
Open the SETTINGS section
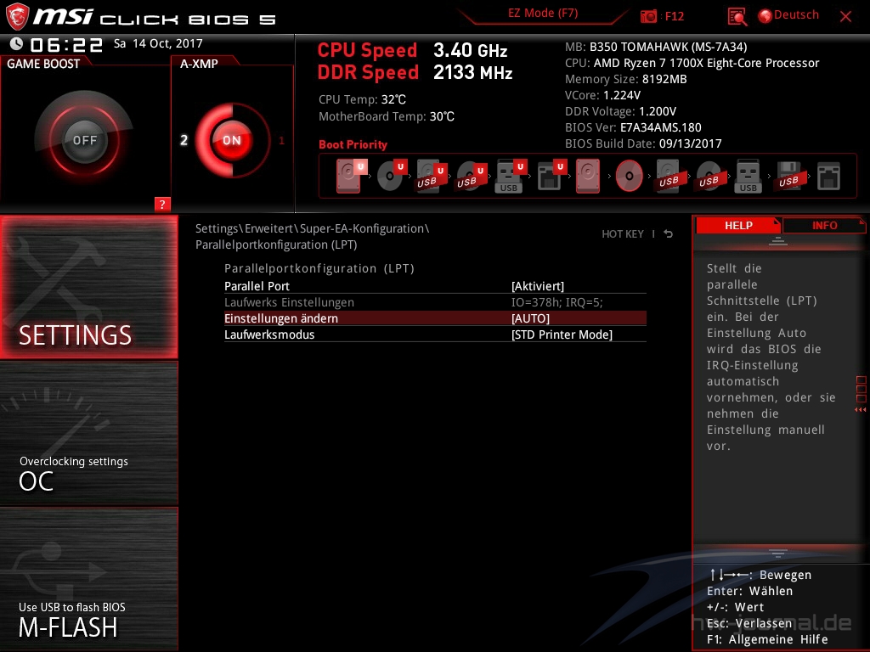88,287
